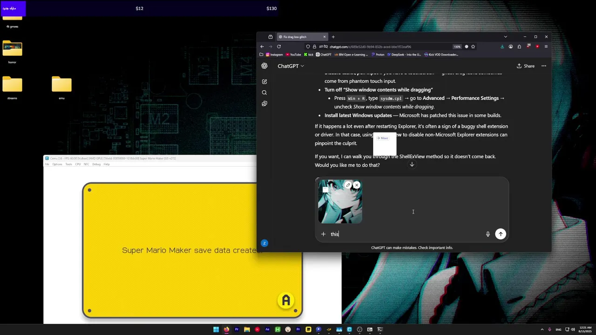The width and height of the screenshot is (596, 335).
Task: Open the YouTube bookmark
Action: point(293,54)
